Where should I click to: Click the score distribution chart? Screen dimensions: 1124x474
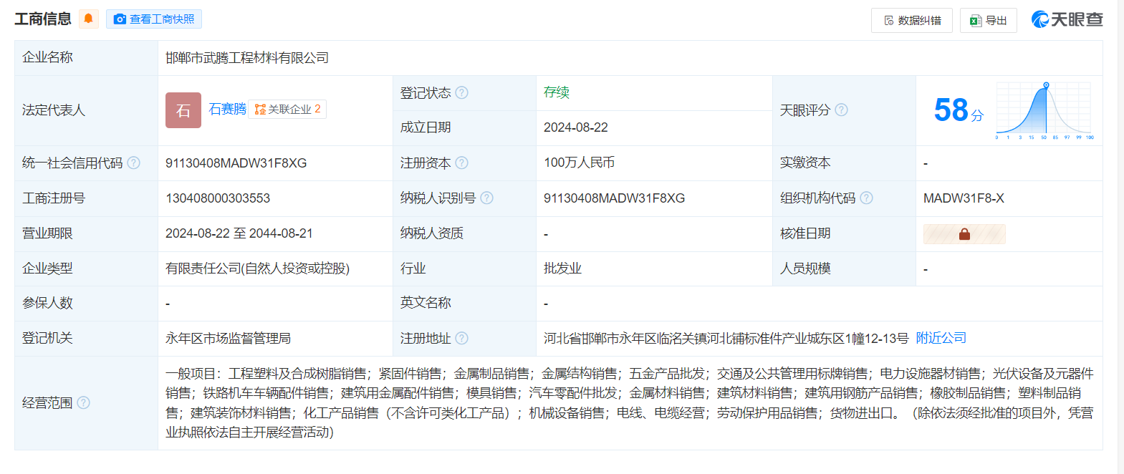[1044, 110]
